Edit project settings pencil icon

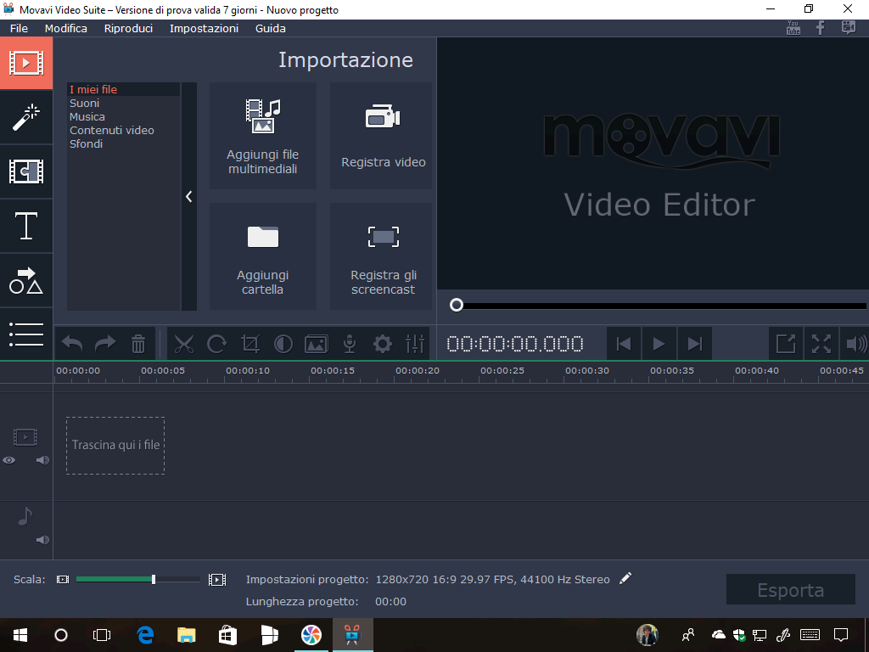point(625,578)
